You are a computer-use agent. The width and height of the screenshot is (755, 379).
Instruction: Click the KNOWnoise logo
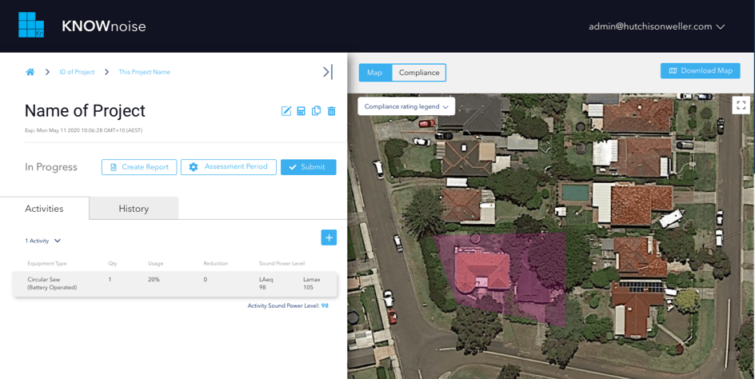tap(82, 26)
